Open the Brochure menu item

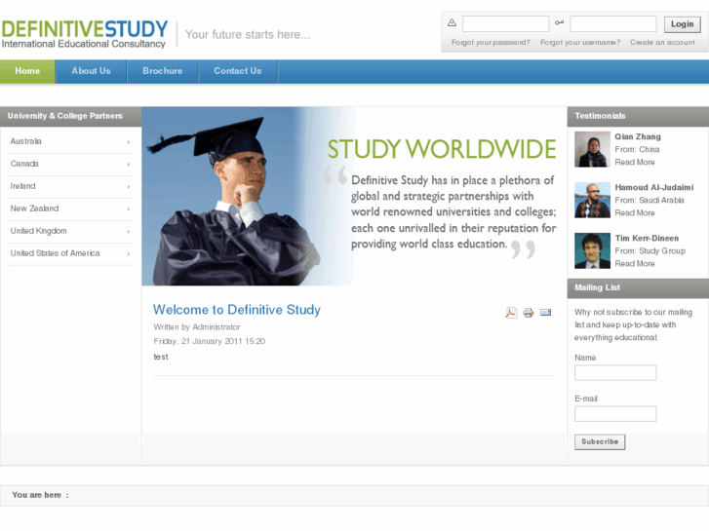point(162,71)
